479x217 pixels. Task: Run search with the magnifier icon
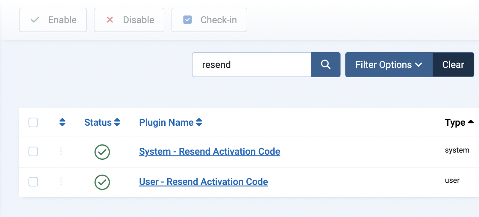coord(326,65)
